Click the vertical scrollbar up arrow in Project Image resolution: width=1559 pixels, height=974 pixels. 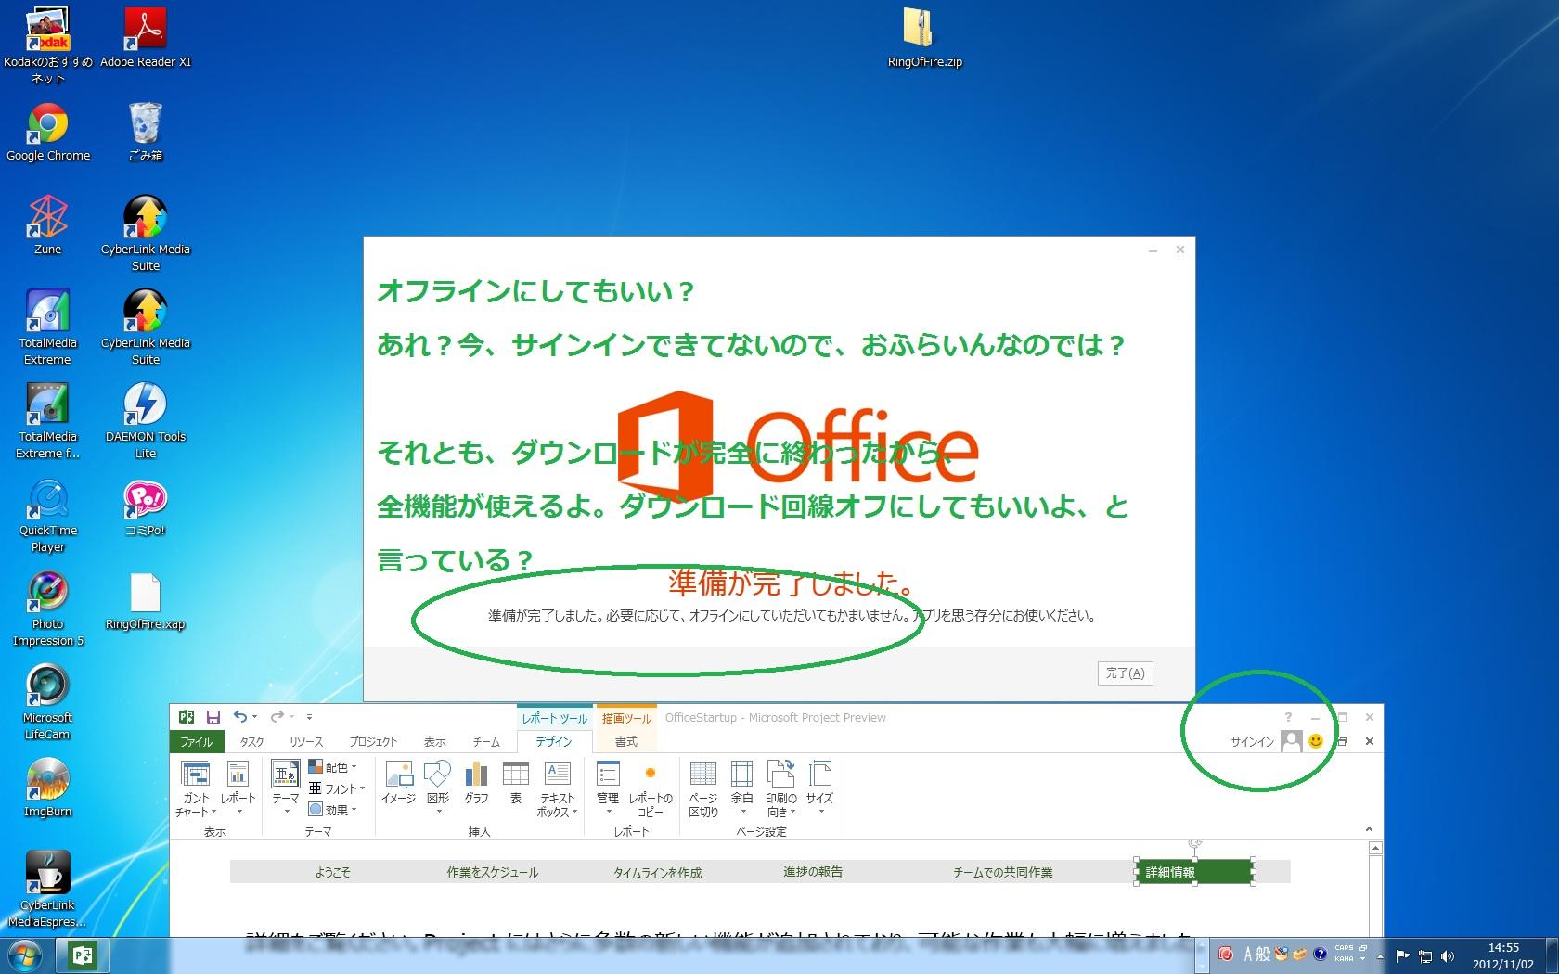[x=1376, y=848]
